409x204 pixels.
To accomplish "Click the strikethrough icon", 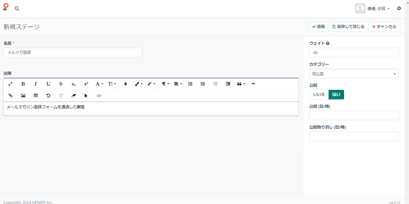I will pos(61,84).
